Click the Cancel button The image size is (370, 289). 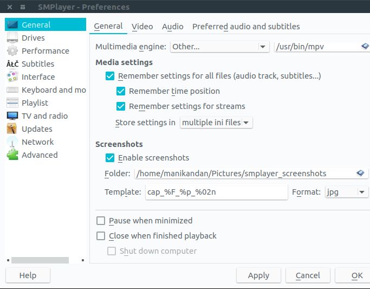tap(308, 275)
